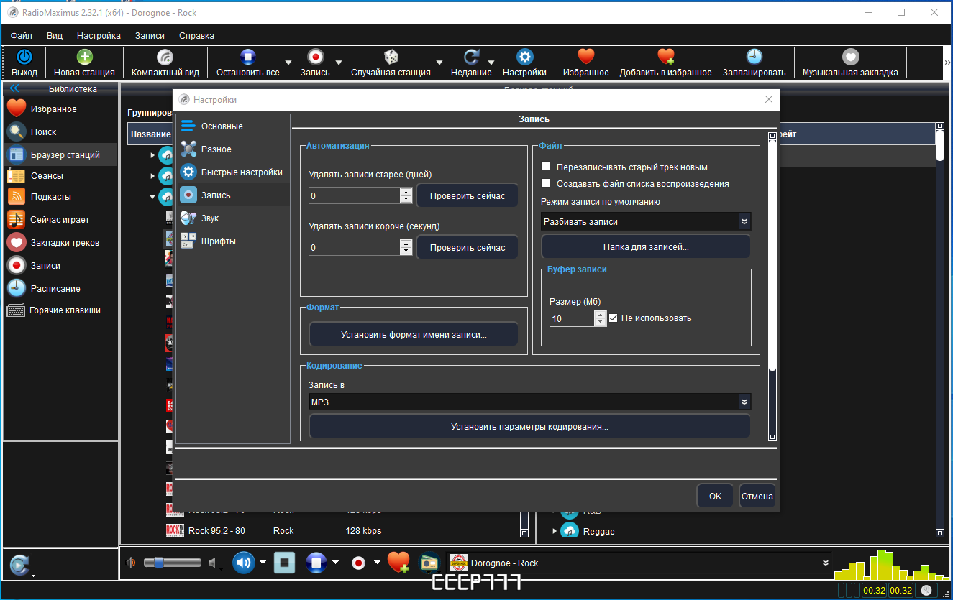The height and width of the screenshot is (600, 953).
Task: Click Проверить сейчас for older recordings
Action: [468, 195]
